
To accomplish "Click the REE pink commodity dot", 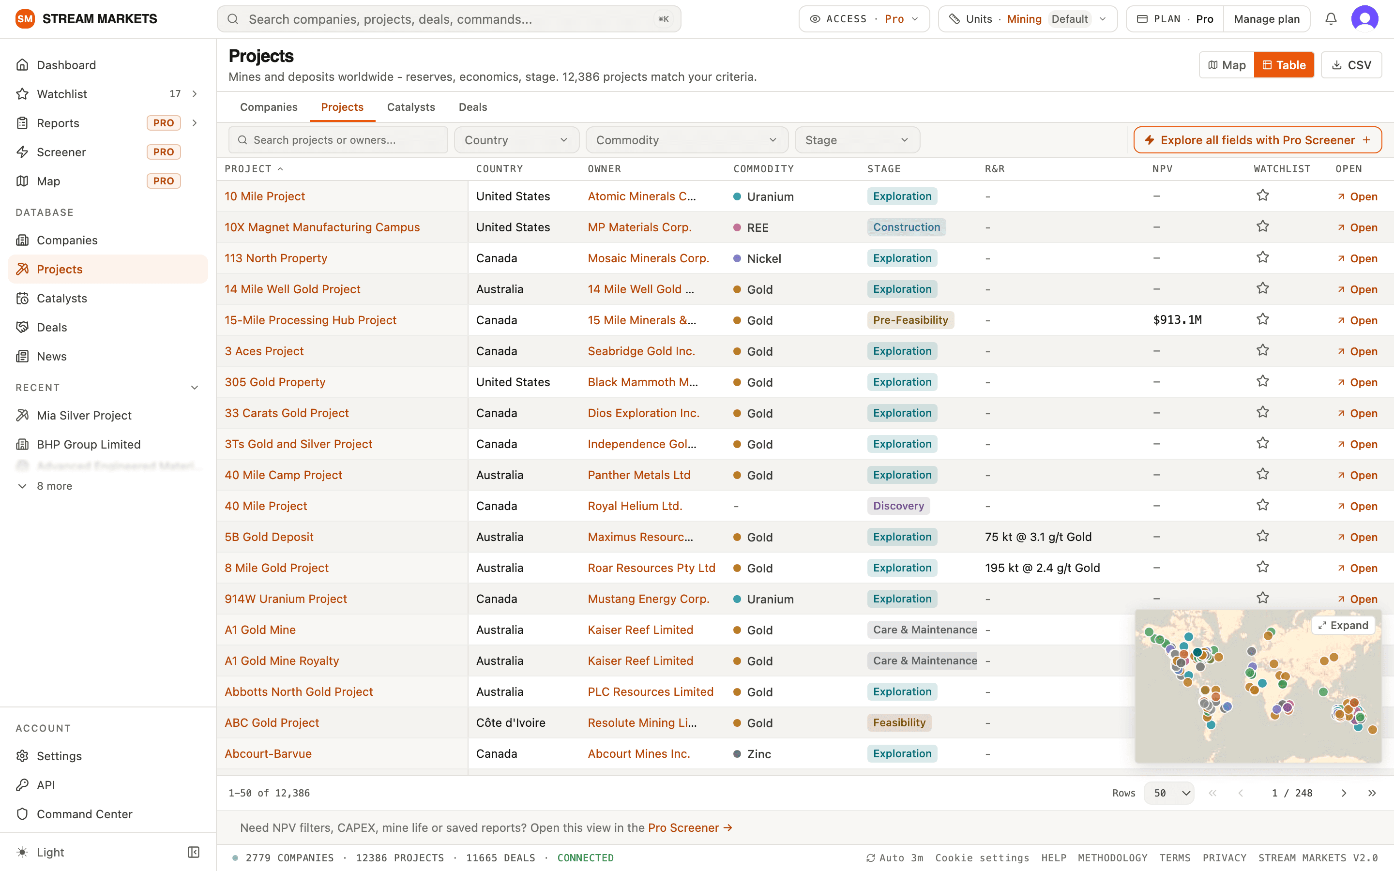I will point(737,227).
